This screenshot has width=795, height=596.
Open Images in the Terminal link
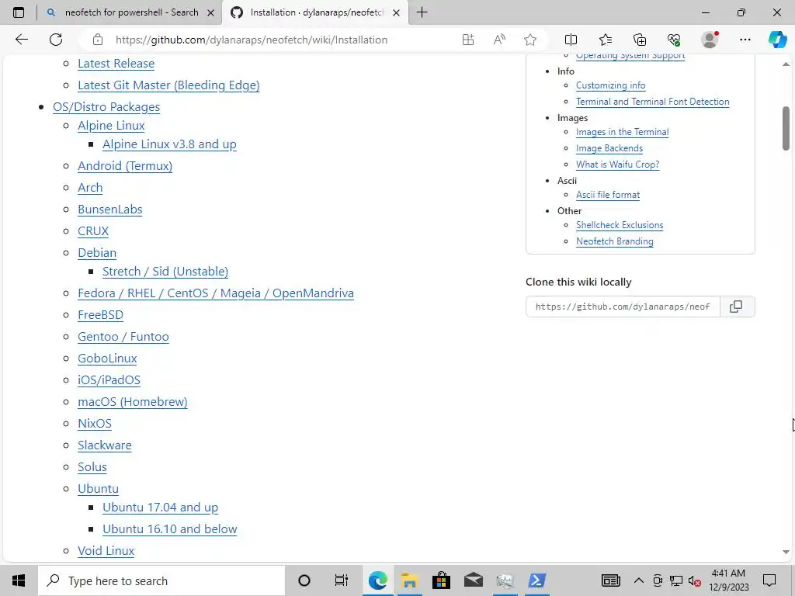coord(622,132)
